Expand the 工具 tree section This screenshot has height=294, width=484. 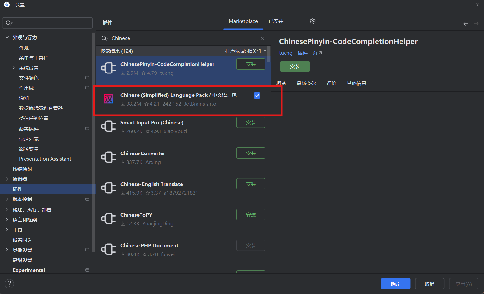click(7, 230)
